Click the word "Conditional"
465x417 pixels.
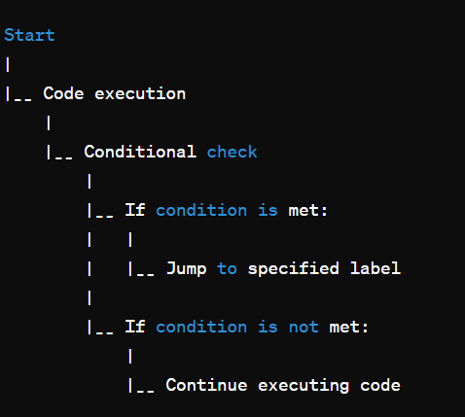point(140,152)
